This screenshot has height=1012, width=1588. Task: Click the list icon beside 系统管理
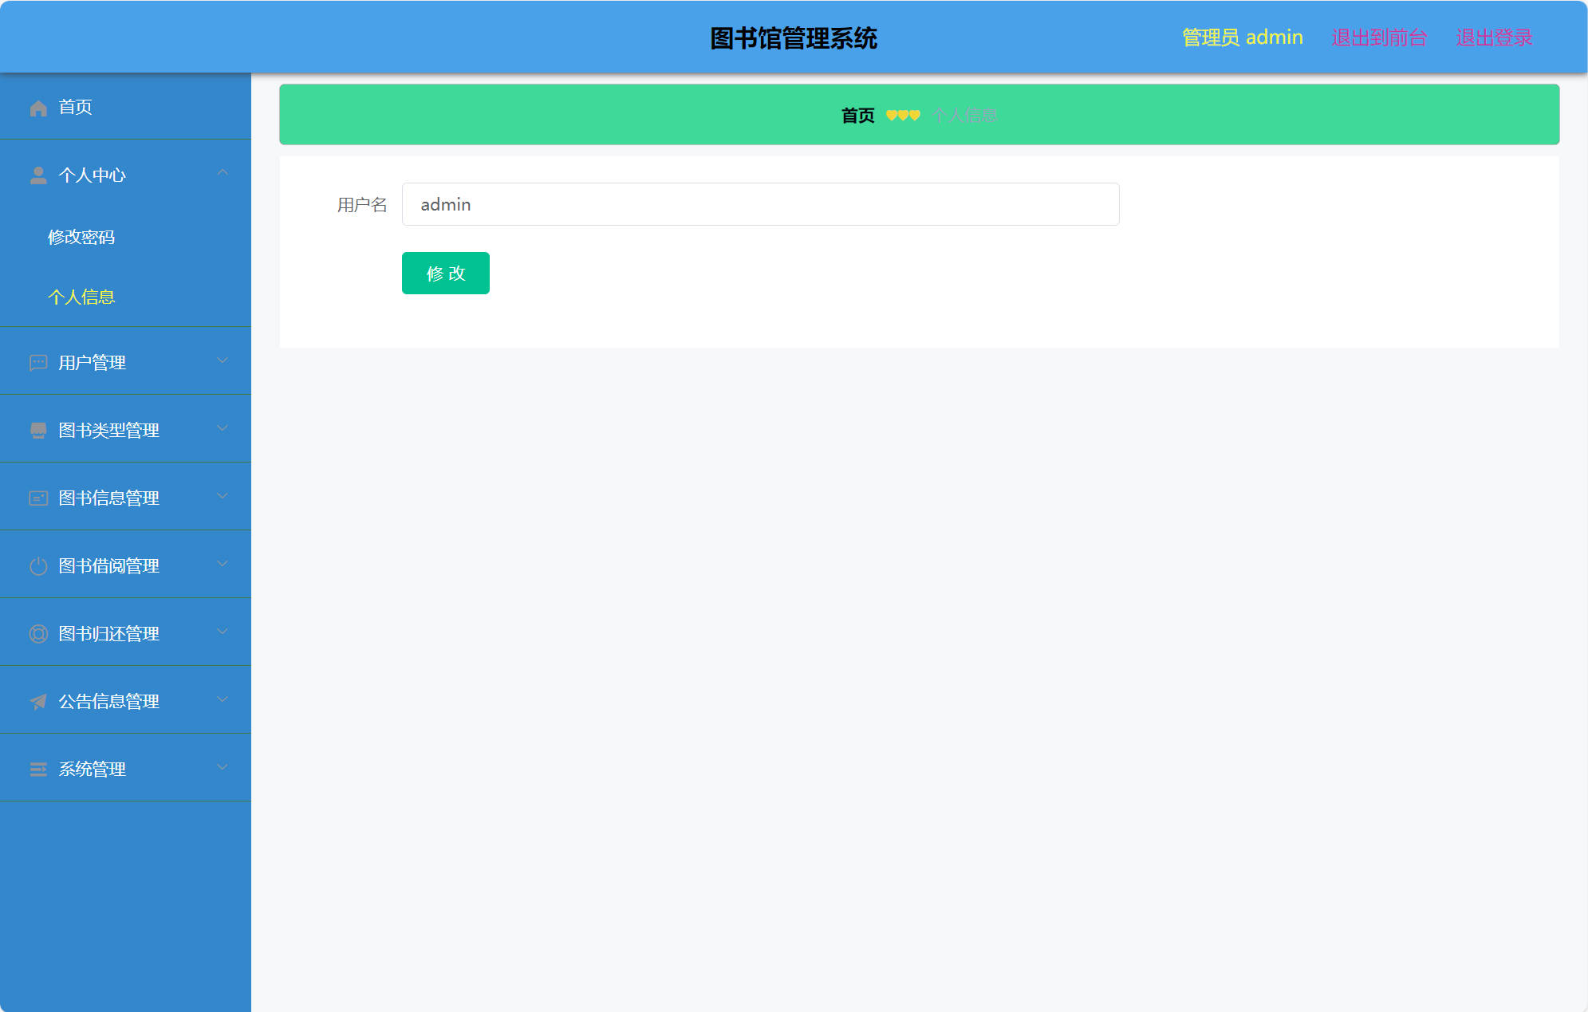pyautogui.click(x=37, y=769)
